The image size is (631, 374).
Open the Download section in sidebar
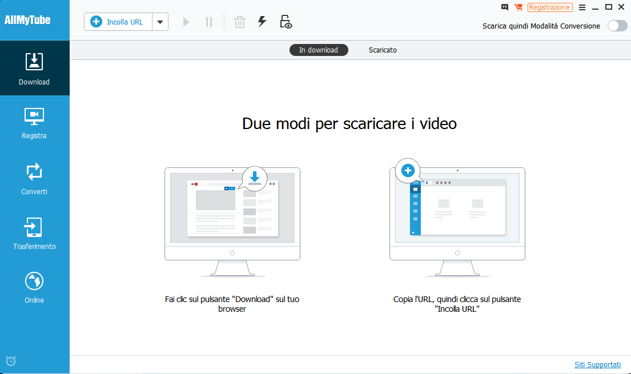(x=34, y=68)
